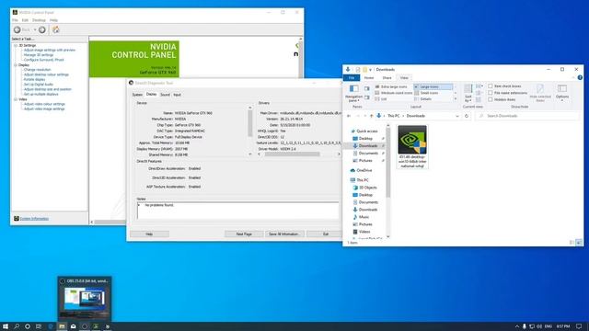The image size is (589, 331).
Task: Click the Explorer Help question-mark icon
Action: tap(580, 77)
